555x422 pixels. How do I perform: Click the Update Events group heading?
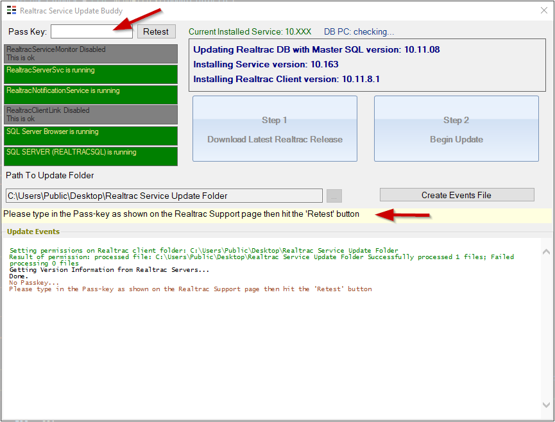33,232
